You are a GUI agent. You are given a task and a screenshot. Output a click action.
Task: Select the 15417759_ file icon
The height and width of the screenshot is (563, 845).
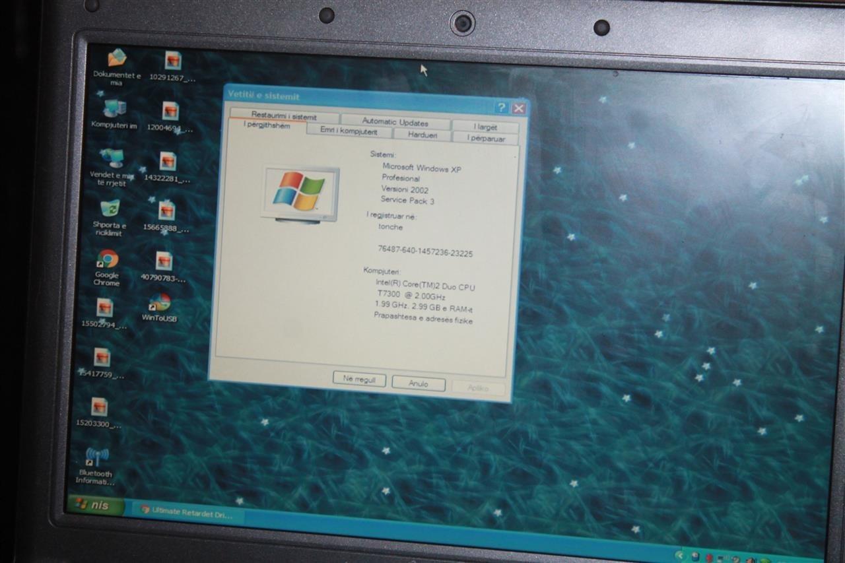click(x=100, y=363)
